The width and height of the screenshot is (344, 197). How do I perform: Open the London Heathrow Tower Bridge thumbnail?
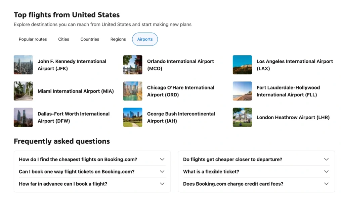[242, 117]
